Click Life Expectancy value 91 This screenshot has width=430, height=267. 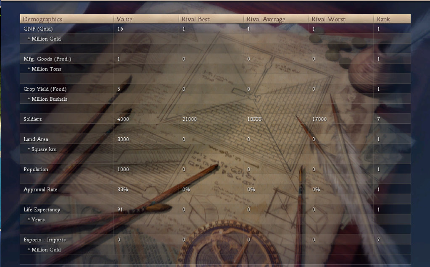120,209
